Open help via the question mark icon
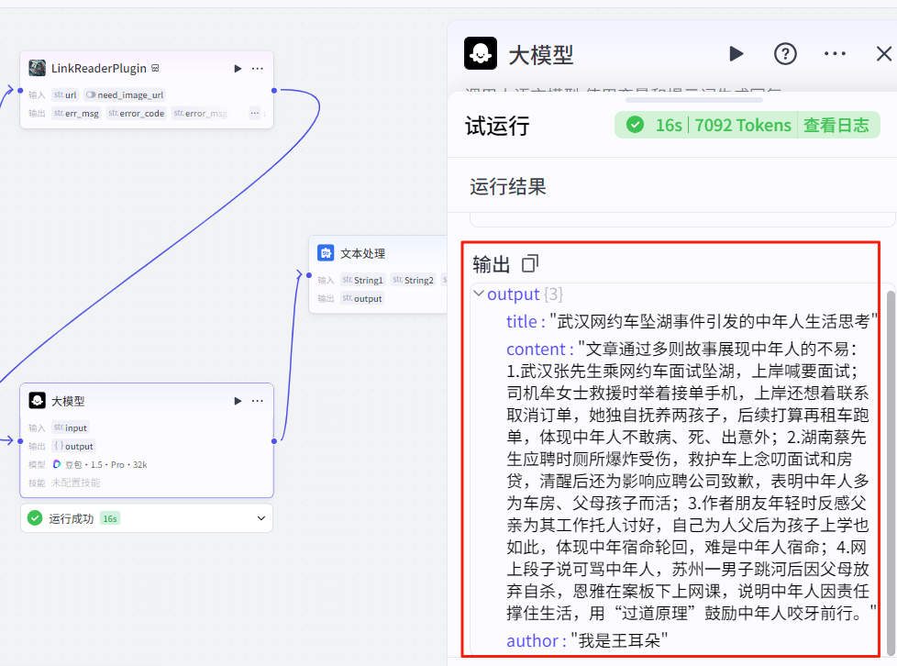Screen dimensions: 897x666 (x=785, y=54)
